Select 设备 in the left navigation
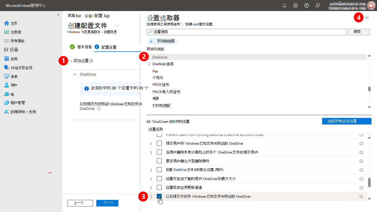This screenshot has width=377, height=212. [x=14, y=50]
